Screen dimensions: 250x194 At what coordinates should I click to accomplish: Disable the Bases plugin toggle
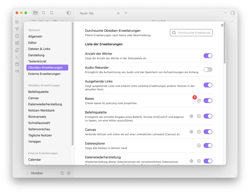(x=208, y=101)
